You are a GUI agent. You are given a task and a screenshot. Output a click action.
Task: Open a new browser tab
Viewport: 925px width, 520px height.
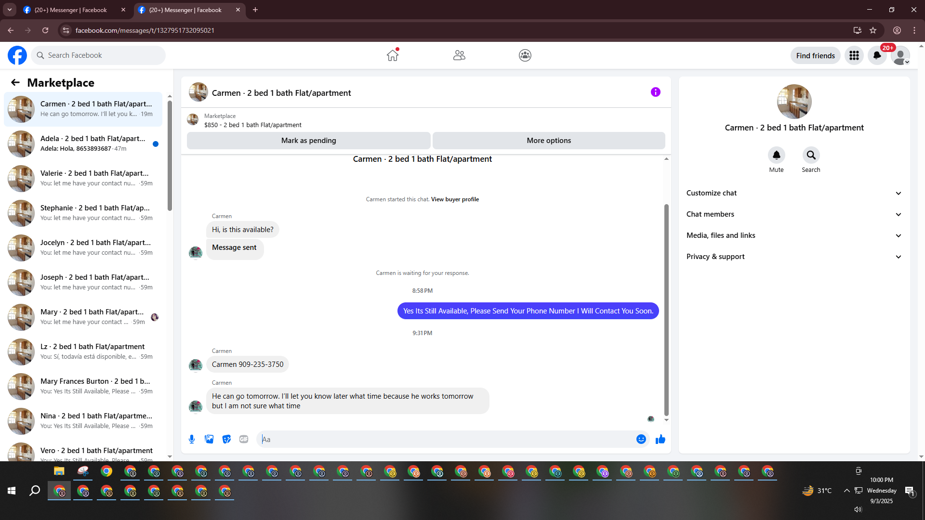coord(255,10)
